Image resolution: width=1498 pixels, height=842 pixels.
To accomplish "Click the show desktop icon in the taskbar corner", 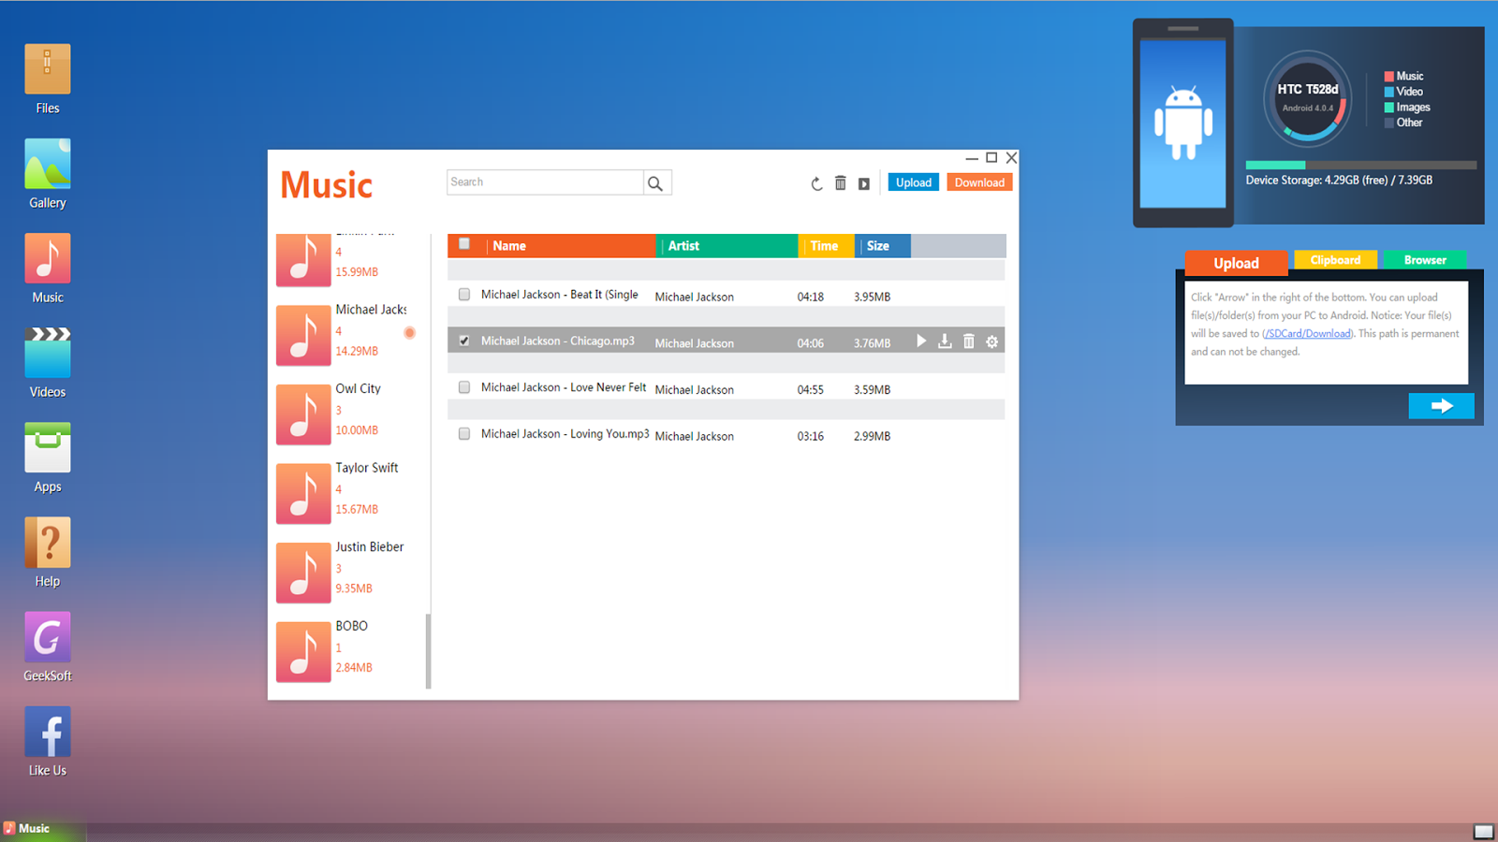I will pyautogui.click(x=1484, y=832).
